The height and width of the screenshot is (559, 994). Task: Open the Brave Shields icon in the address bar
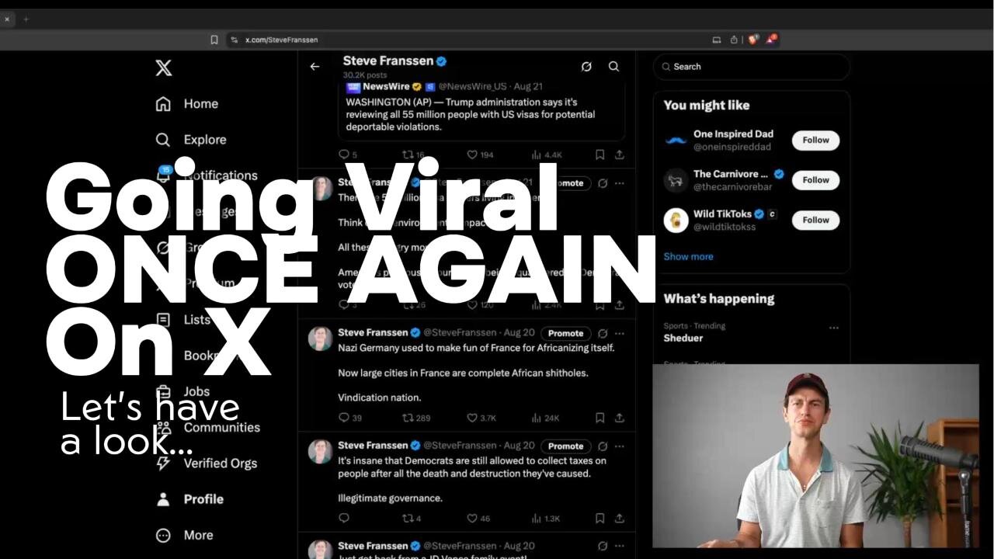(x=753, y=40)
